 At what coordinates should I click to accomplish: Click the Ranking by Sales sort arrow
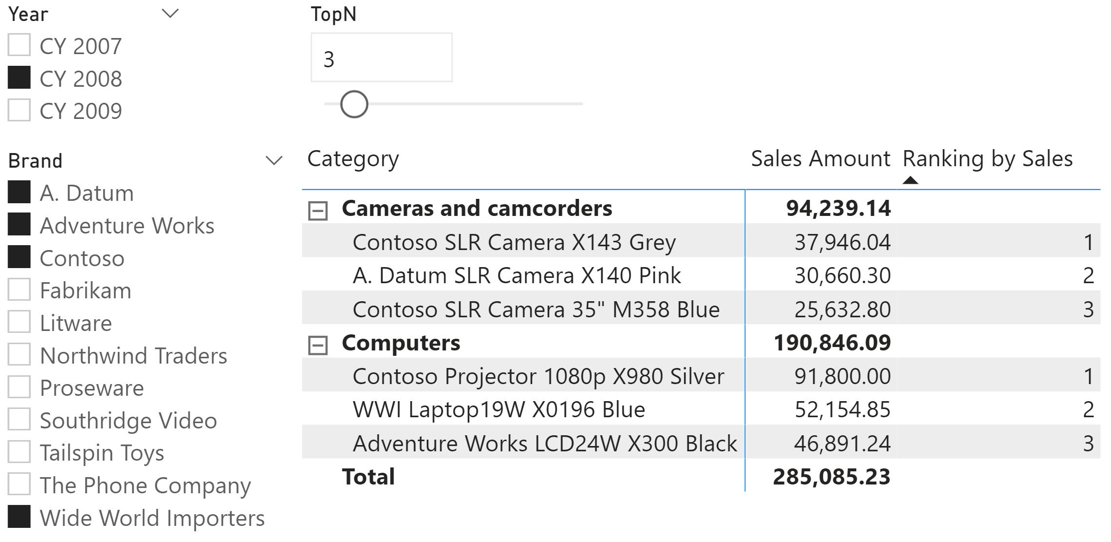point(910,181)
